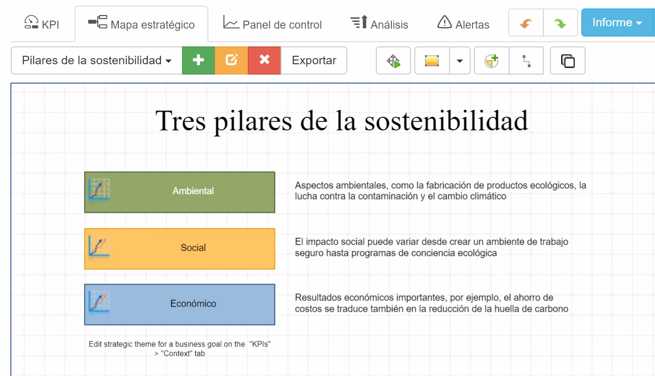Image resolution: width=655 pixels, height=376 pixels.
Task: Click the green plus icon to add a map
Action: 198,60
